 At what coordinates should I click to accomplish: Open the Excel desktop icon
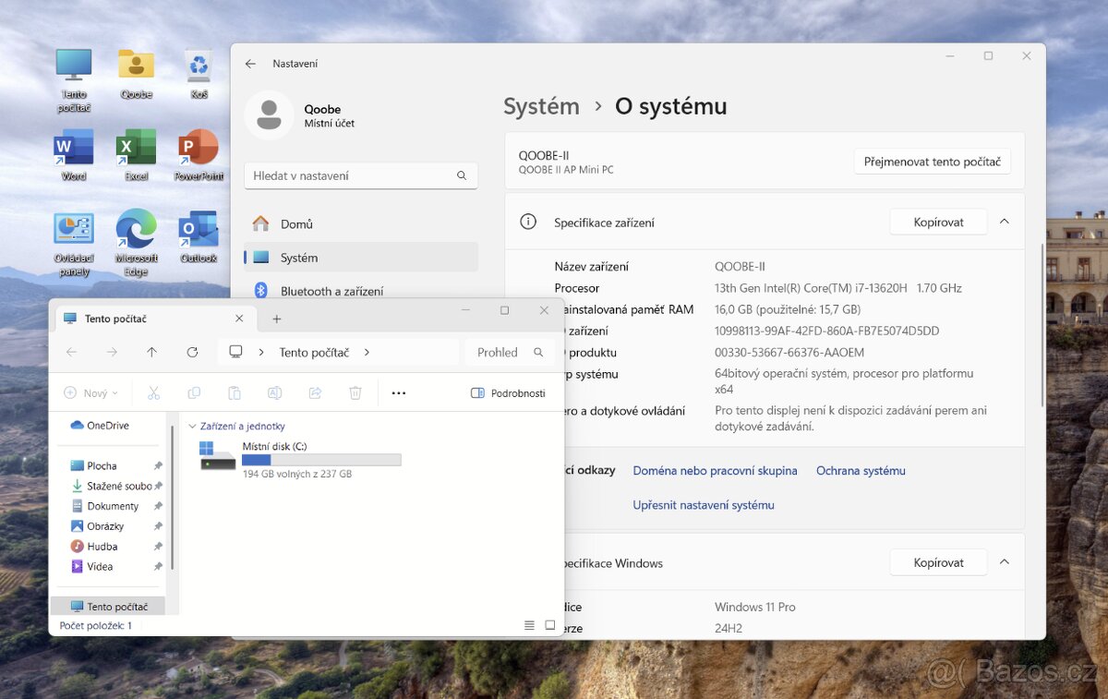(x=136, y=148)
